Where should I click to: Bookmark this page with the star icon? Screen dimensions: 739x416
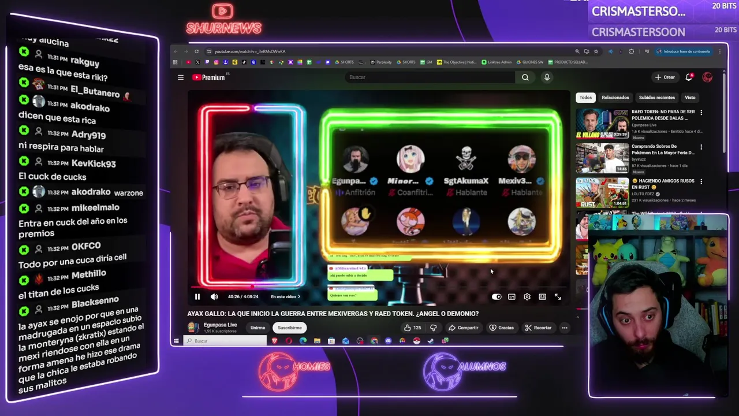596,51
